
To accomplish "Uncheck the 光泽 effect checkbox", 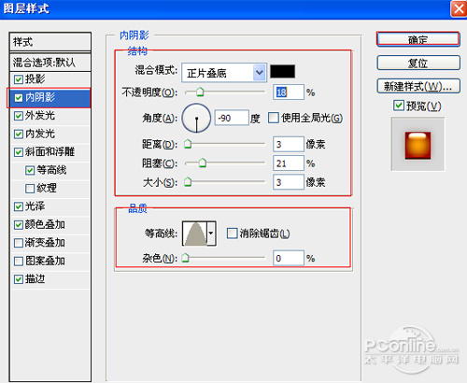I will (x=19, y=206).
